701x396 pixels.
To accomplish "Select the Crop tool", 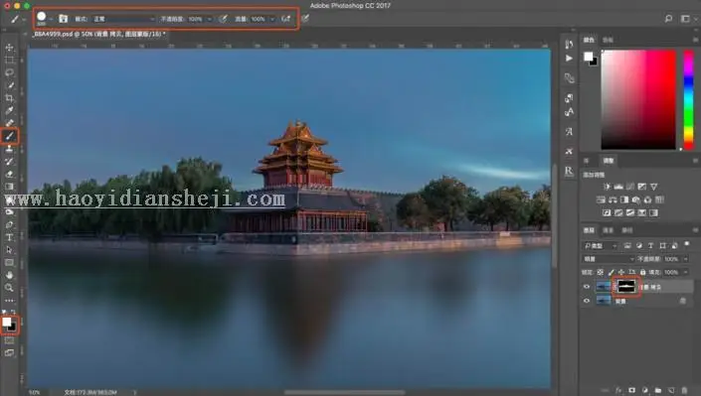I will pos(9,98).
